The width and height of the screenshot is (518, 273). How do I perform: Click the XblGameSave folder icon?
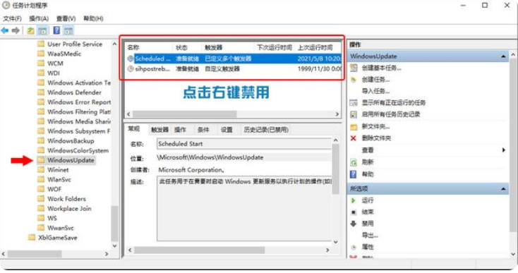[x=32, y=237]
